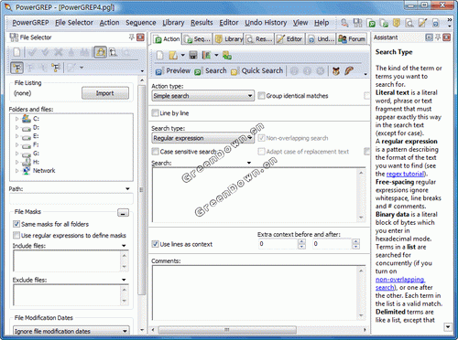Image resolution: width=458 pixels, height=340 pixels.
Task: Switch to the Forum tab
Action: (x=352, y=39)
